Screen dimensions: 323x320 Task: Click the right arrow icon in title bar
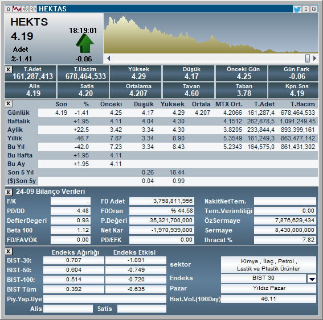tap(25, 9)
